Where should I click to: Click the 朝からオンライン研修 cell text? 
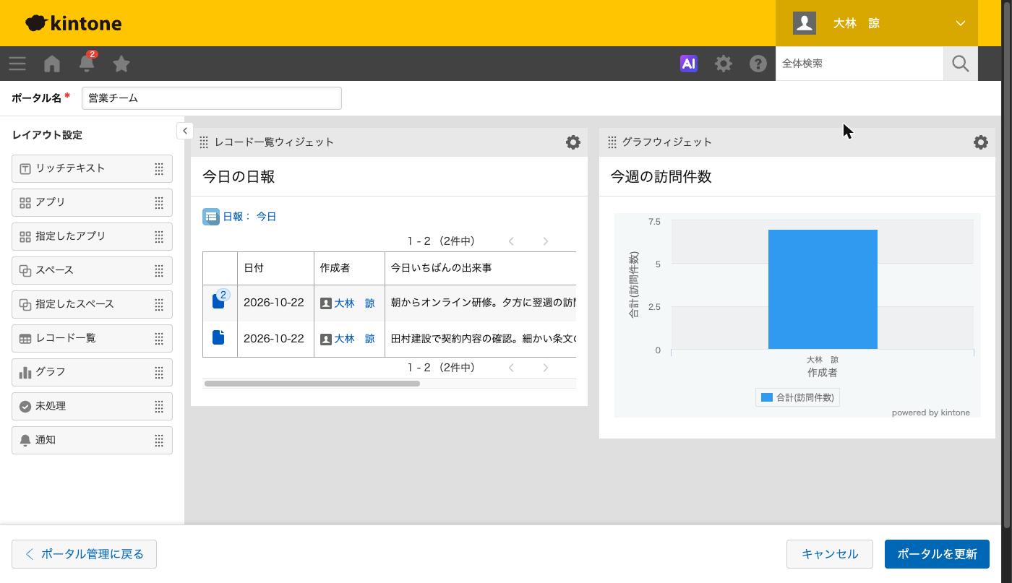coord(483,303)
